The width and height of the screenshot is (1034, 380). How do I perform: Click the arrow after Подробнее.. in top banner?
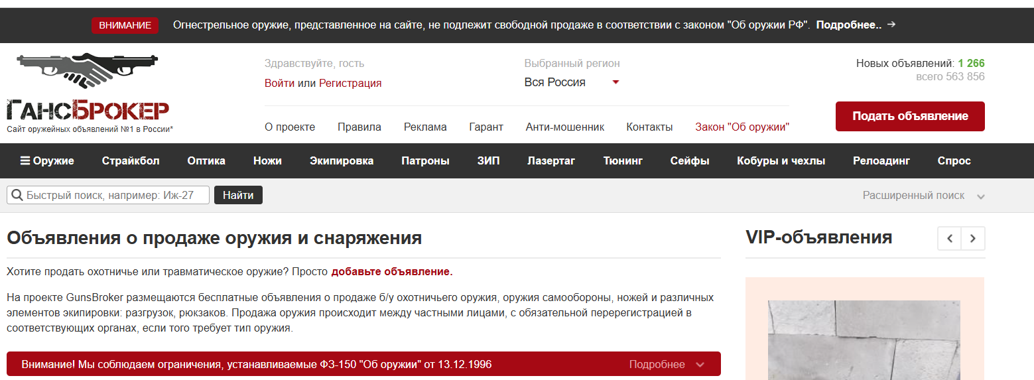(891, 25)
